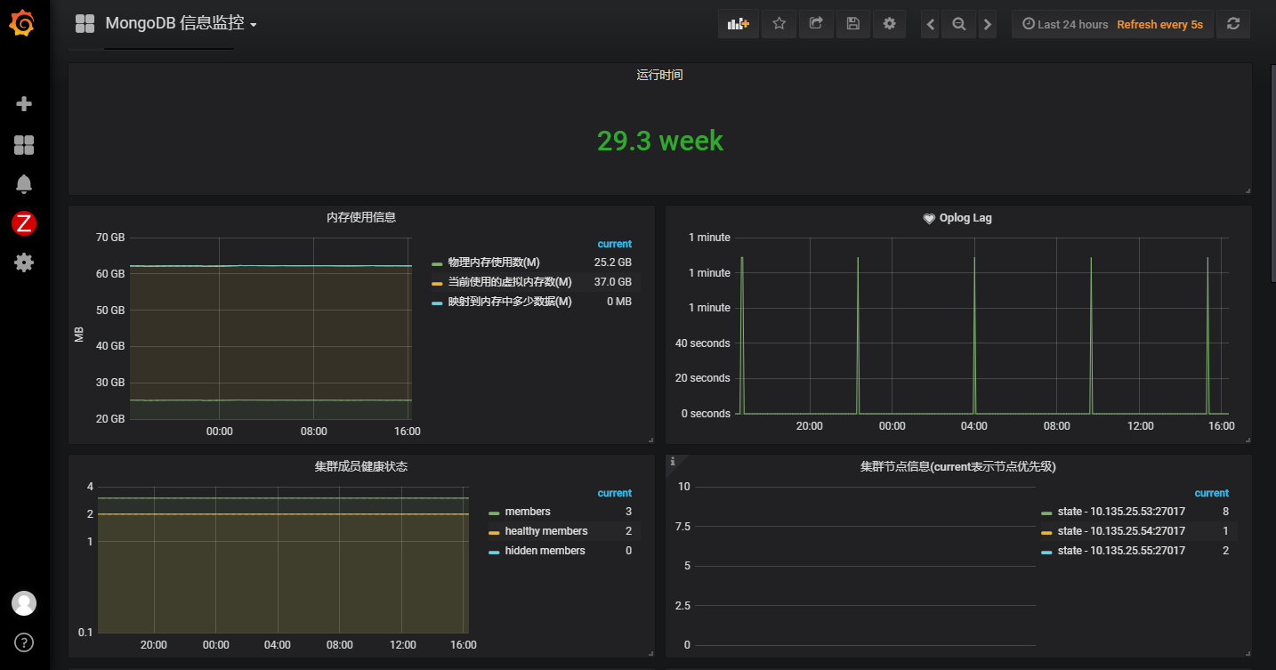Save the dashboard with the disk icon

coord(852,24)
